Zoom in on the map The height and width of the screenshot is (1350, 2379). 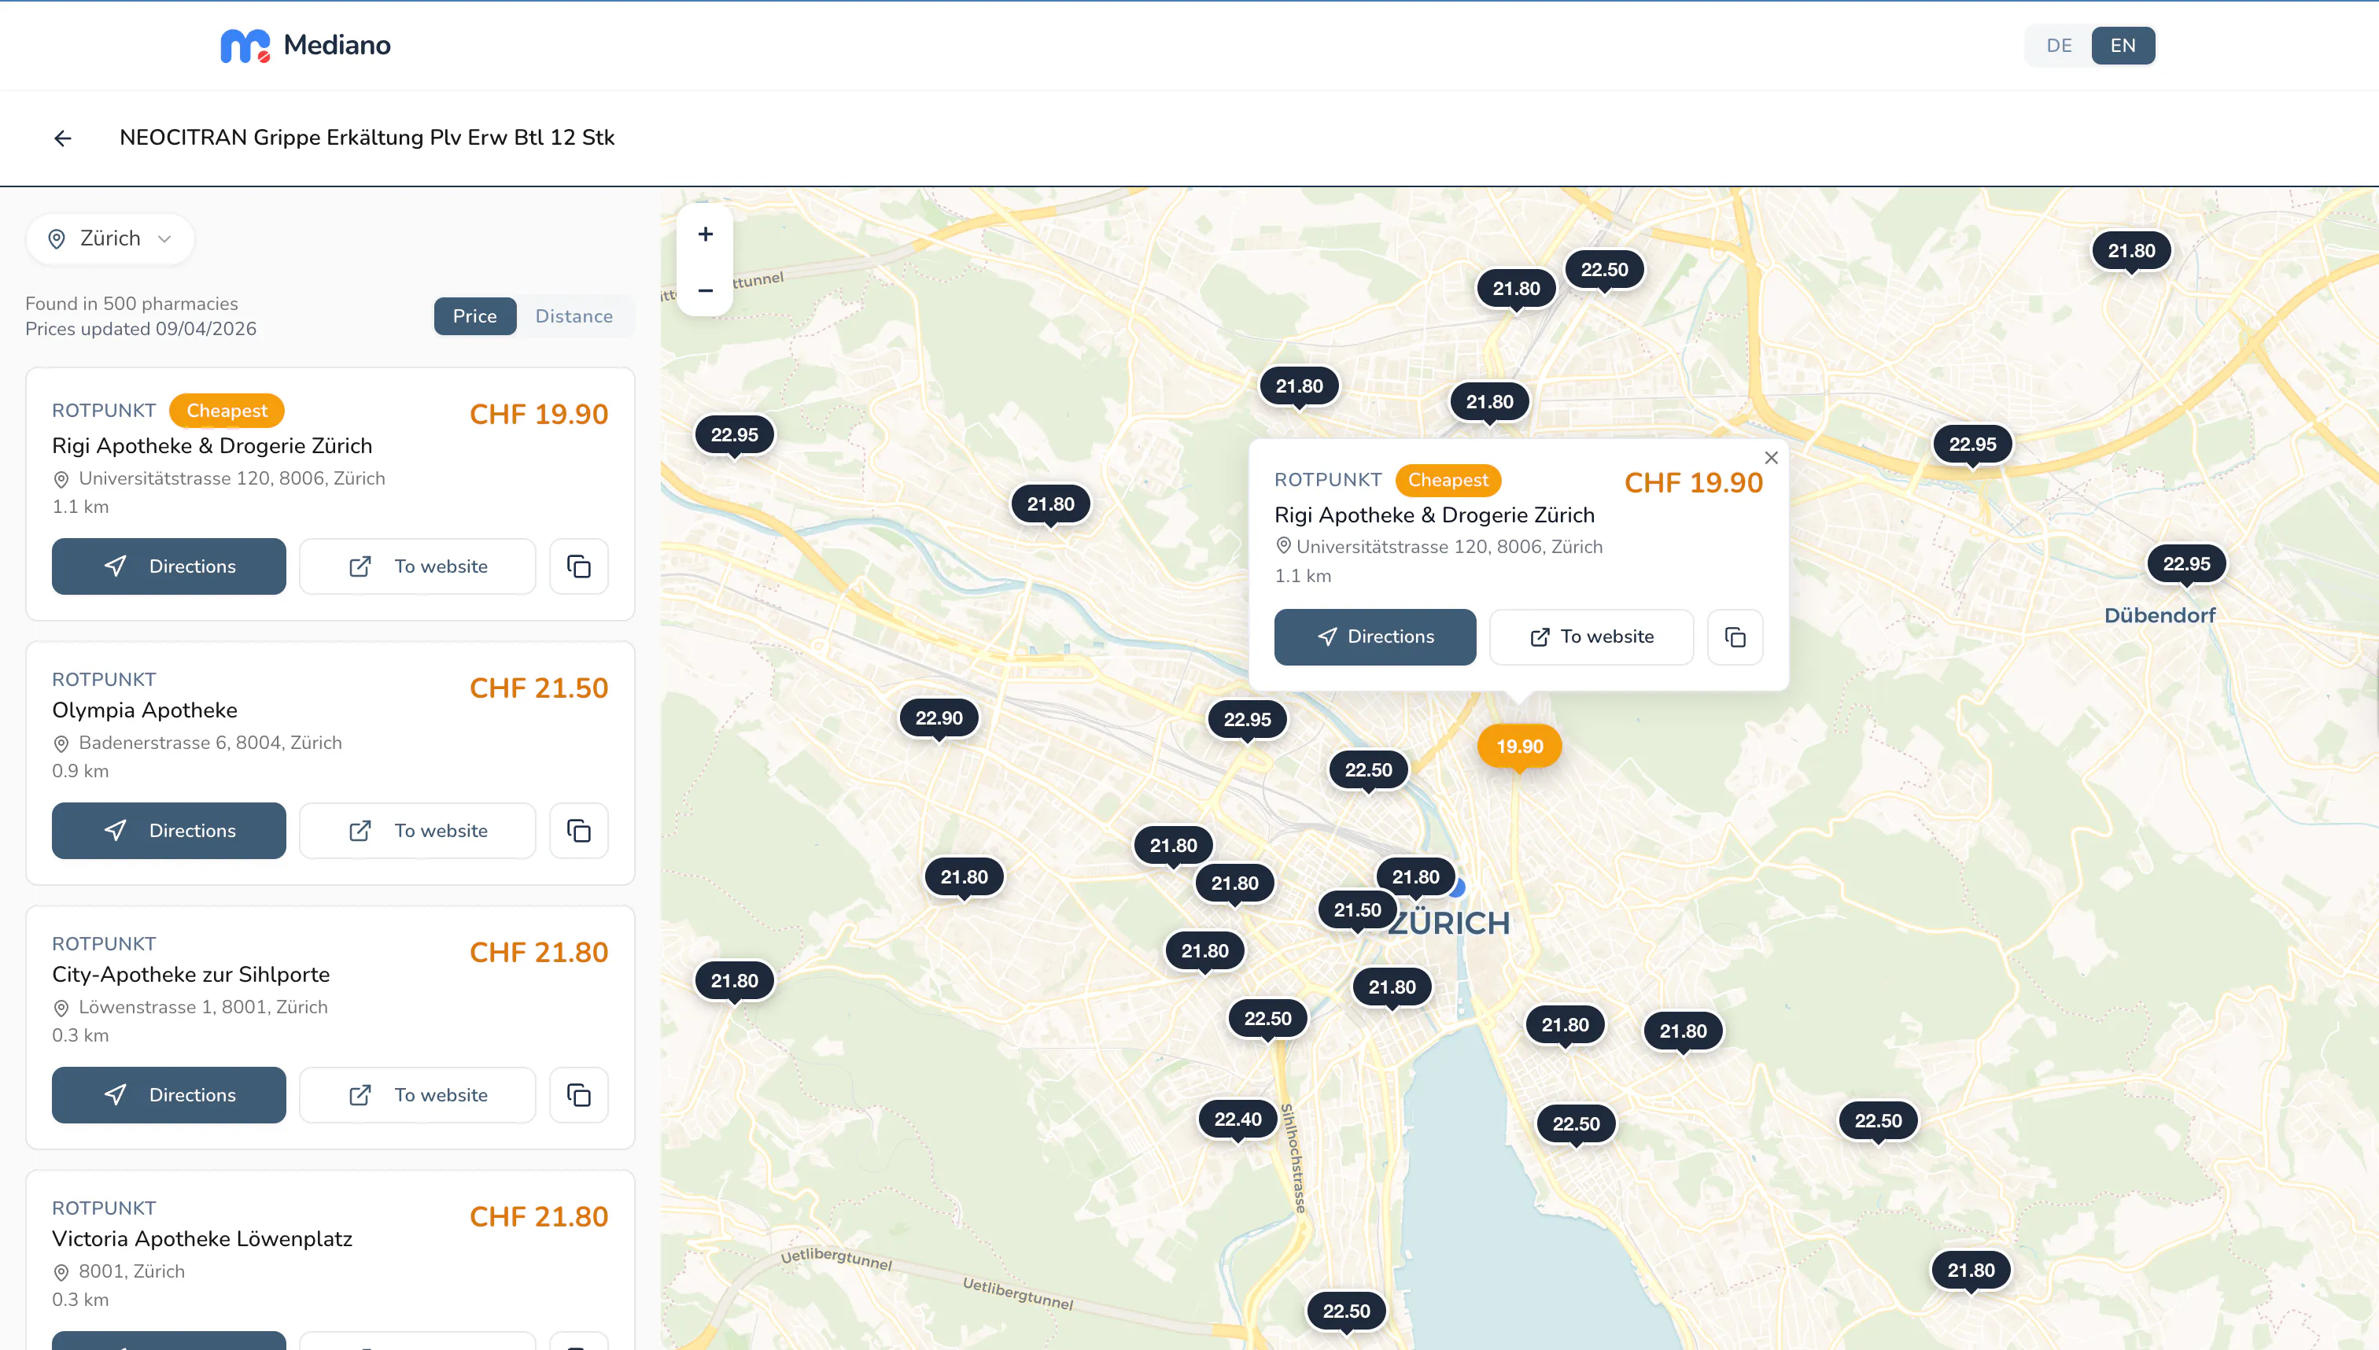point(706,234)
